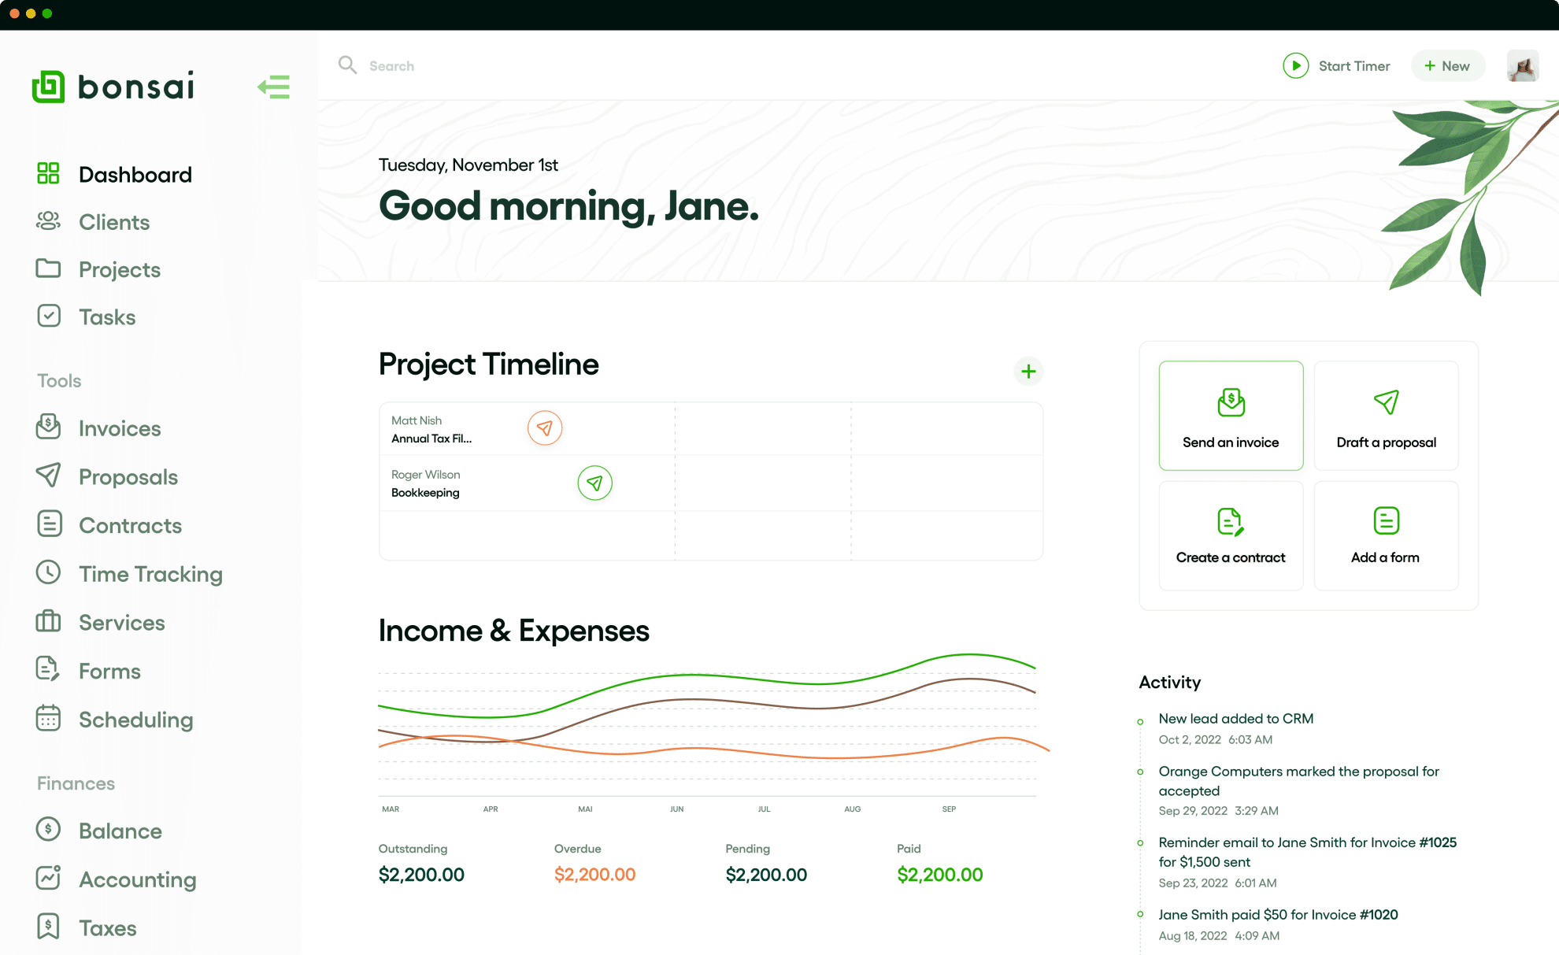Expand the Projects section in sidebar
1559x955 pixels.
(x=120, y=268)
